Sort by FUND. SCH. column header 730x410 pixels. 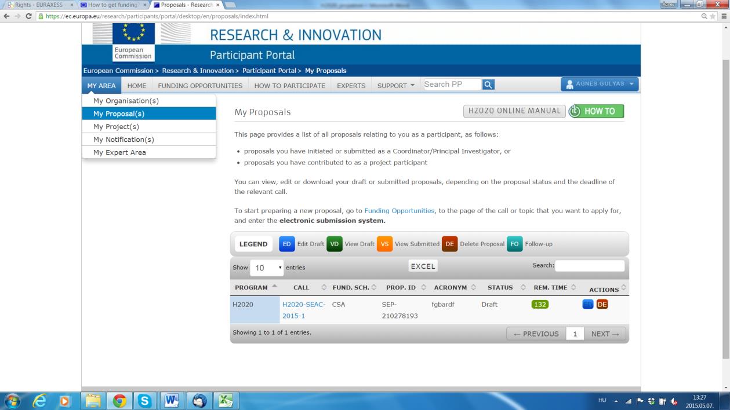pyautogui.click(x=354, y=288)
